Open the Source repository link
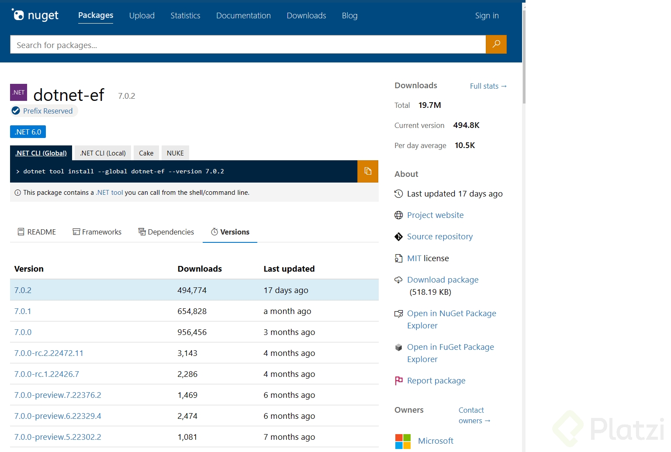The image size is (671, 452). [x=440, y=237]
